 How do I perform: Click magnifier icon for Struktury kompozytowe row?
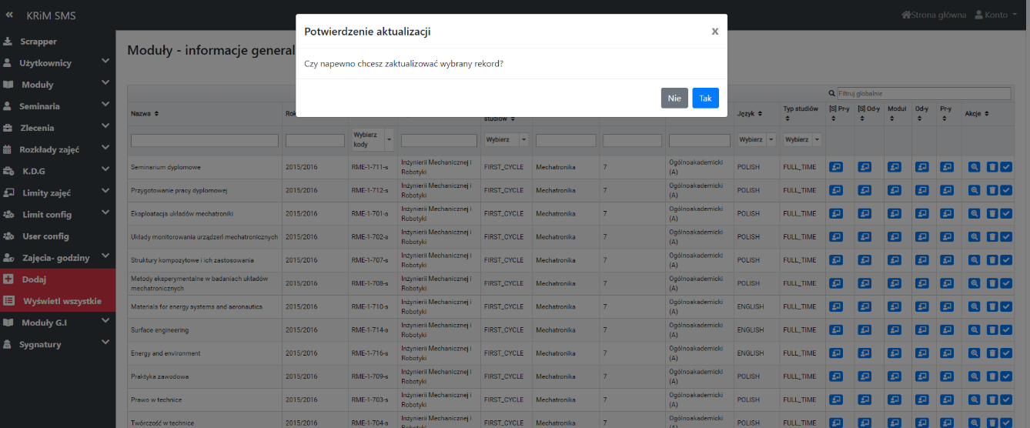(974, 260)
